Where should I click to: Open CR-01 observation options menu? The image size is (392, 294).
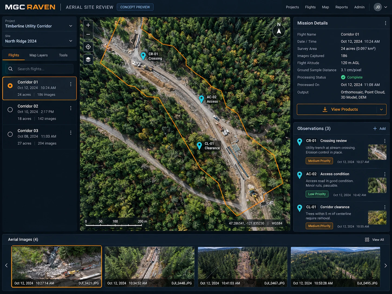click(x=385, y=141)
